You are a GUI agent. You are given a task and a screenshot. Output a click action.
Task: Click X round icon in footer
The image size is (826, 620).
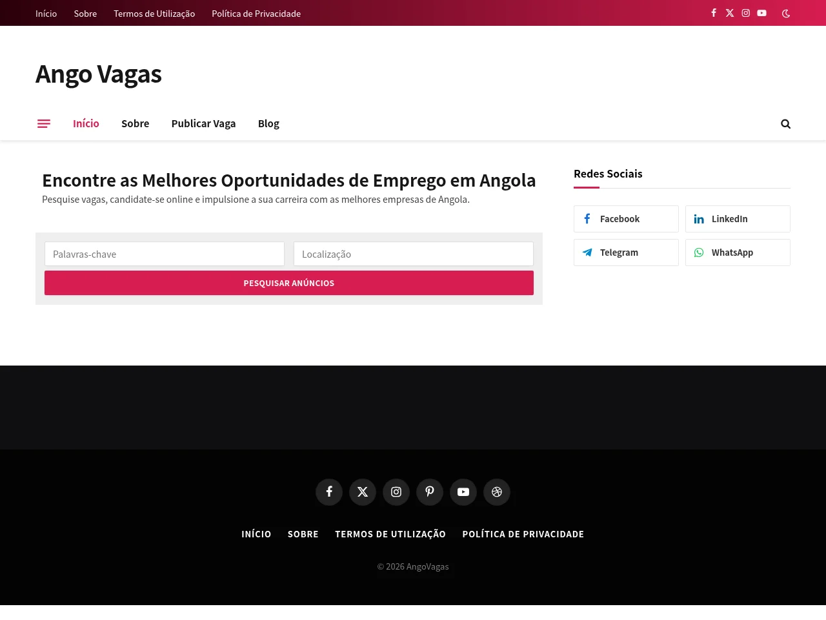(363, 492)
